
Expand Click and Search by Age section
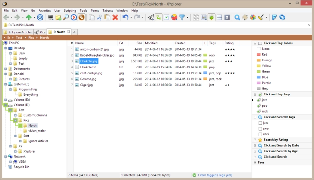pyautogui.click(x=255, y=151)
